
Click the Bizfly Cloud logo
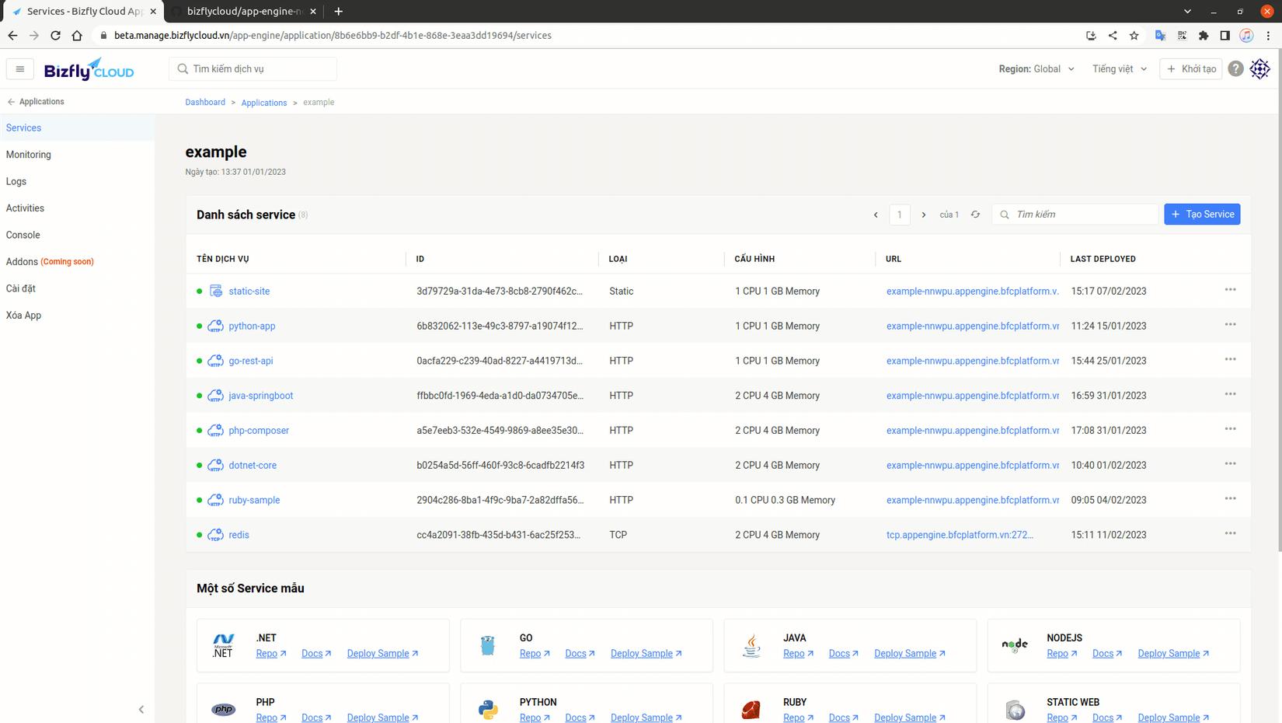(x=88, y=69)
